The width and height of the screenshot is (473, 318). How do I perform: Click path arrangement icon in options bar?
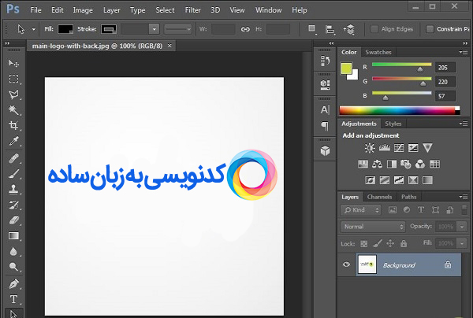click(348, 29)
